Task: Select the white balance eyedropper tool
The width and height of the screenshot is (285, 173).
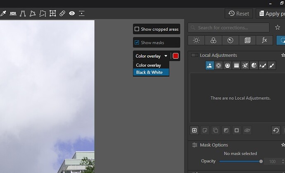Action: (2, 13)
